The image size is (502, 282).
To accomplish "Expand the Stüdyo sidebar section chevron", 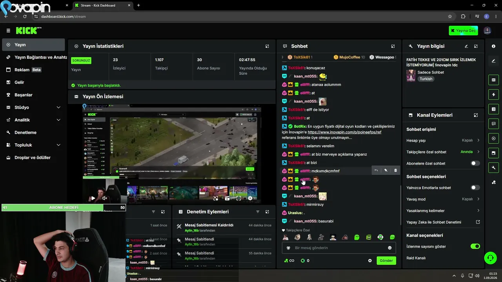I will click(x=58, y=107).
